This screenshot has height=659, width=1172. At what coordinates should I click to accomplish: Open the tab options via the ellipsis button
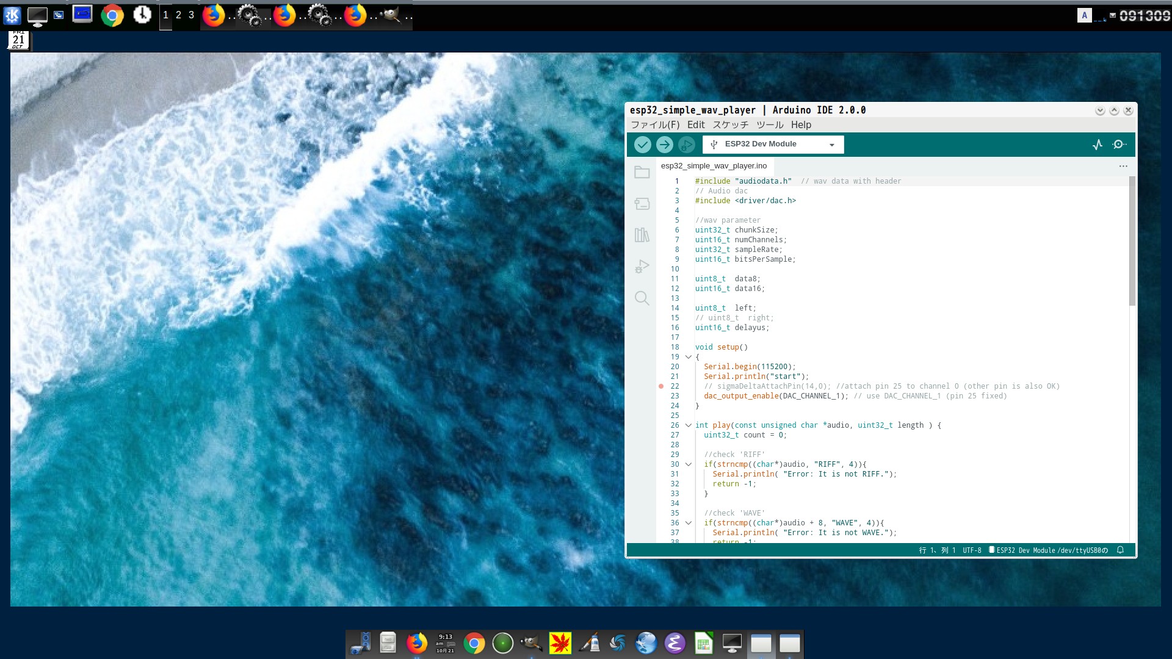pyautogui.click(x=1123, y=165)
